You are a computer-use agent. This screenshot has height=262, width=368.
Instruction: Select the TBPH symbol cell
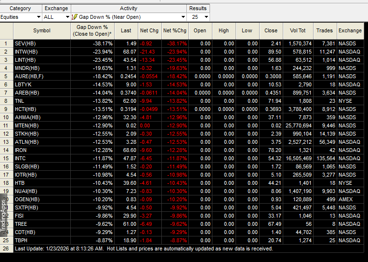(42, 240)
